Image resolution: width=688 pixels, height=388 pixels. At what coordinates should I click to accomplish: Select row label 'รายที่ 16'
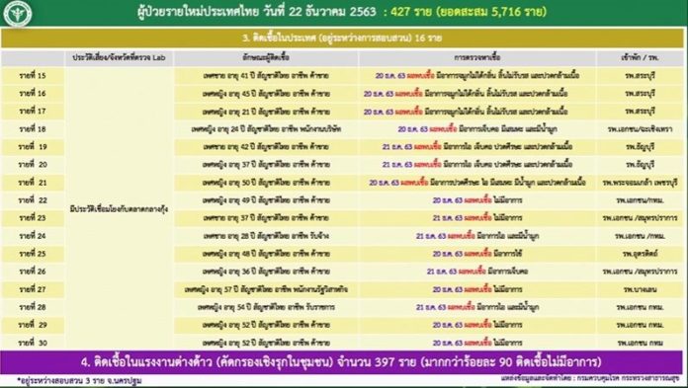(x=33, y=94)
